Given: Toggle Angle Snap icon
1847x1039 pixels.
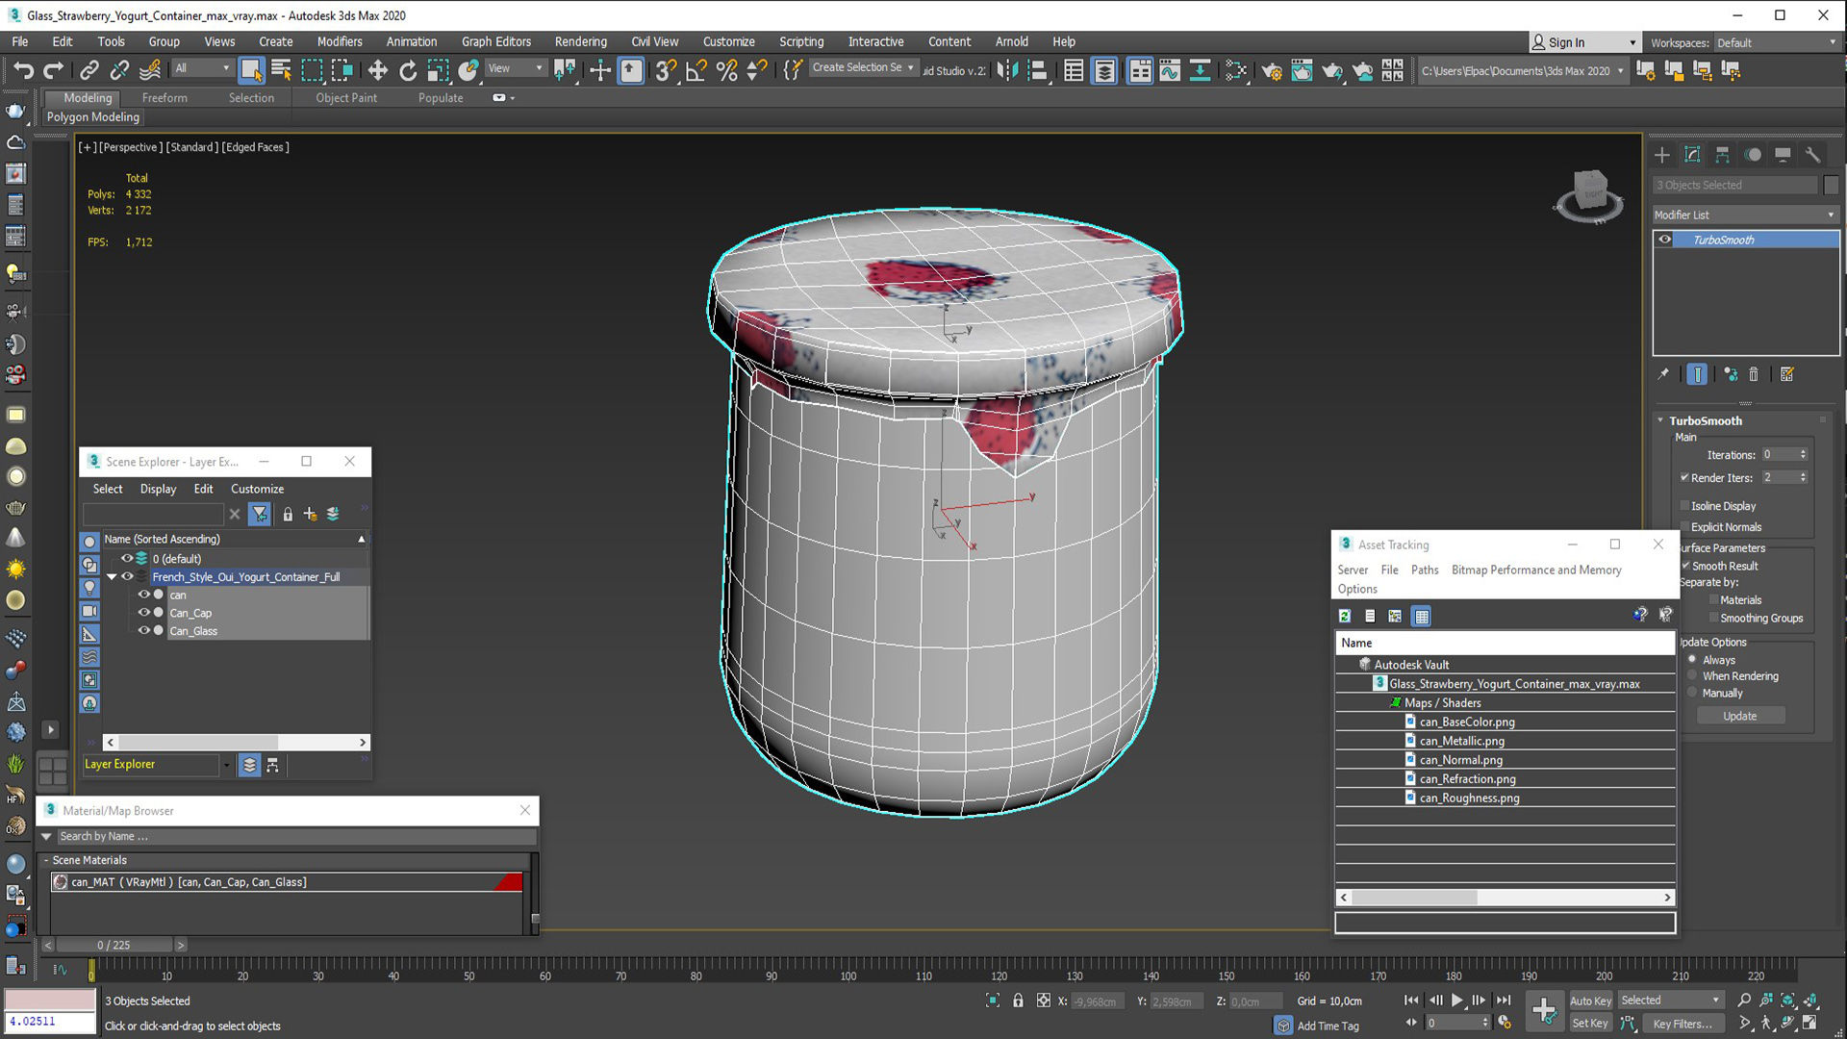Looking at the screenshot, I should [x=696, y=69].
